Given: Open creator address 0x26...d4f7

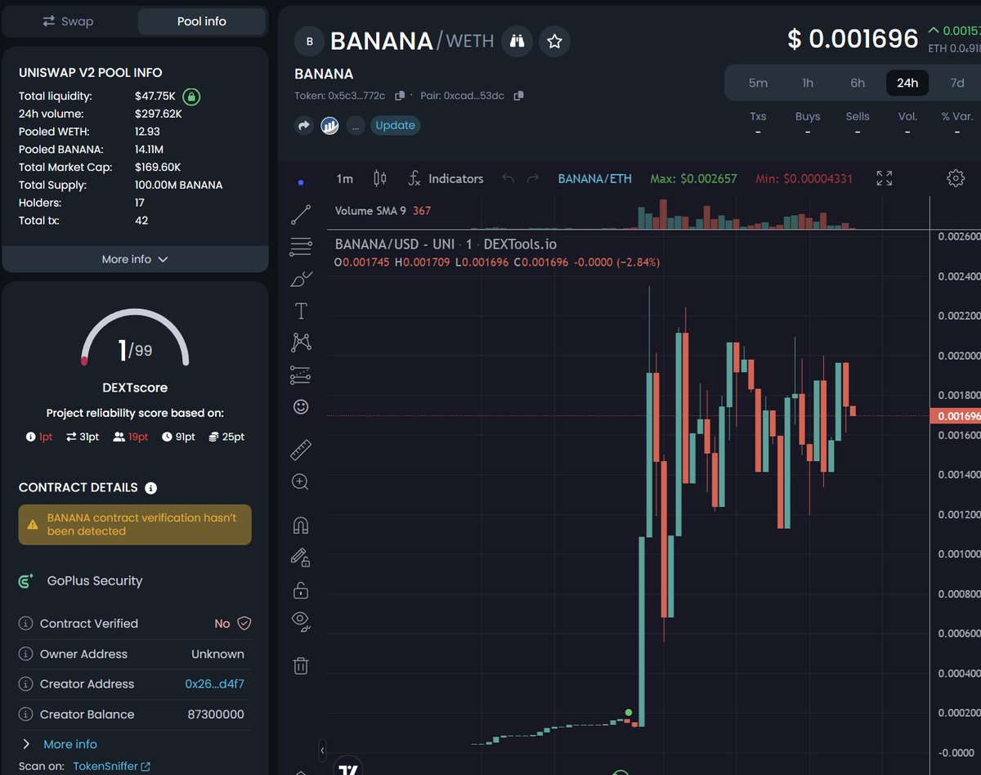Looking at the screenshot, I should pyautogui.click(x=215, y=683).
